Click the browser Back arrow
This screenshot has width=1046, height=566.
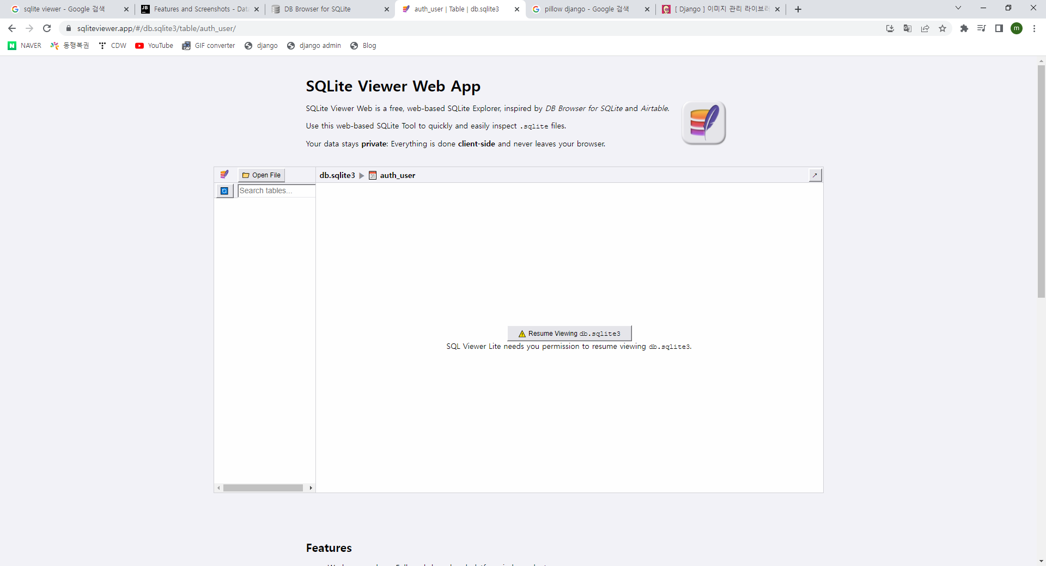pyautogui.click(x=12, y=28)
